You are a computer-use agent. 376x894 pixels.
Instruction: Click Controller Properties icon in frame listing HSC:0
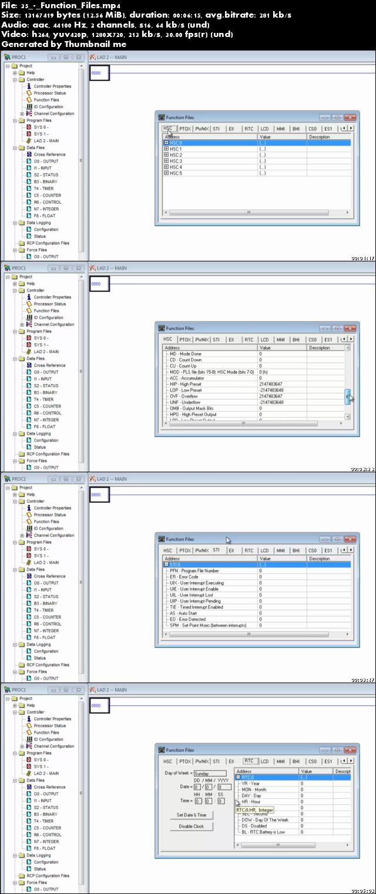29,86
